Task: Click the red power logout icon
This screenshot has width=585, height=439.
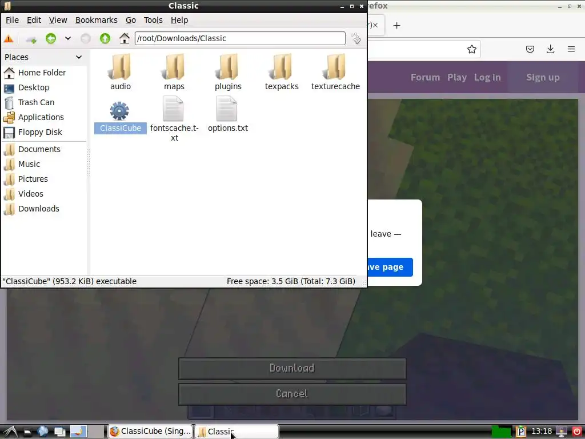Action: point(576,432)
